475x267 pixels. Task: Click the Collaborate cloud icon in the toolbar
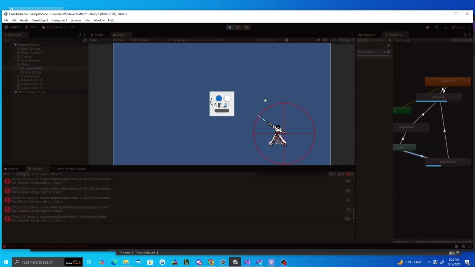[x=427, y=27]
